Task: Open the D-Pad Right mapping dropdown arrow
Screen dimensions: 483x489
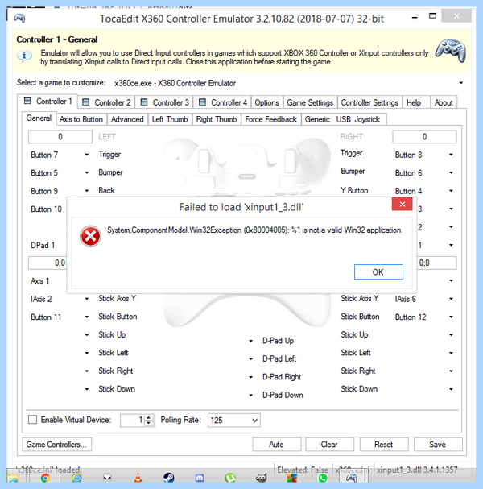Action: point(251,377)
